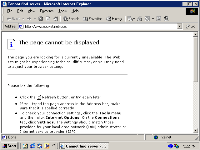
Task: Open the Favorites toolbar button
Action: click(93, 19)
